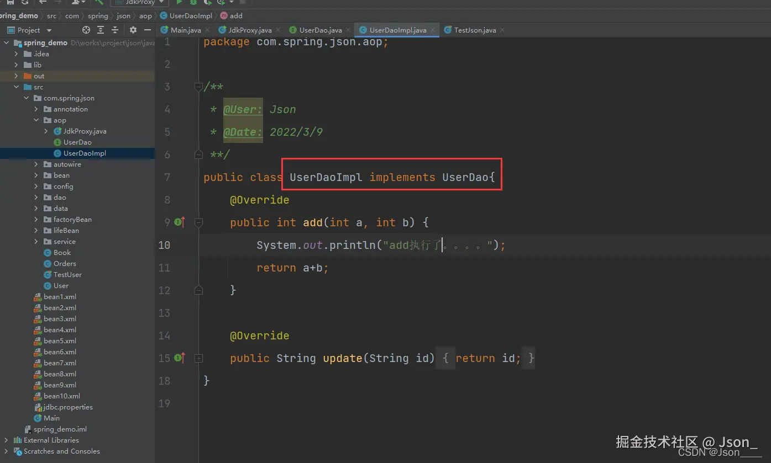Expand the annotation package
Image resolution: width=771 pixels, height=463 pixels.
(x=36, y=109)
